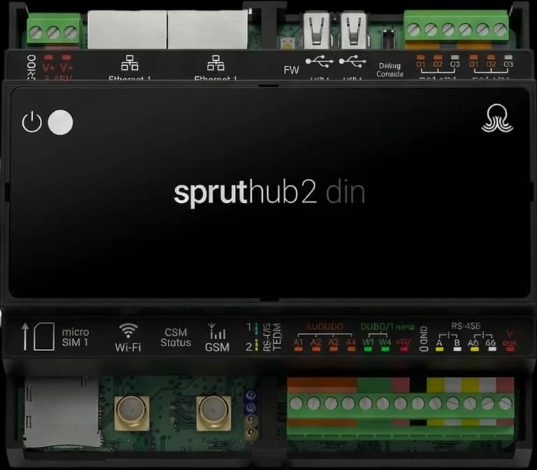537x470 pixels.
Task: Click the SMA antenna connector below GSM
Action: tap(213, 413)
